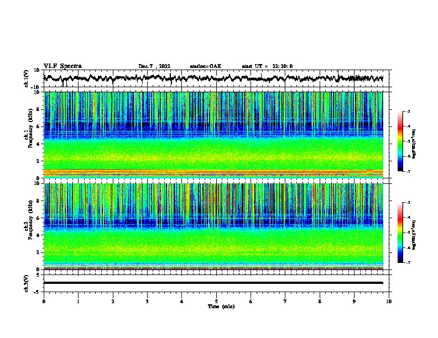
Task: Click time tick label "5" on bottom axis
Action: click(x=216, y=302)
